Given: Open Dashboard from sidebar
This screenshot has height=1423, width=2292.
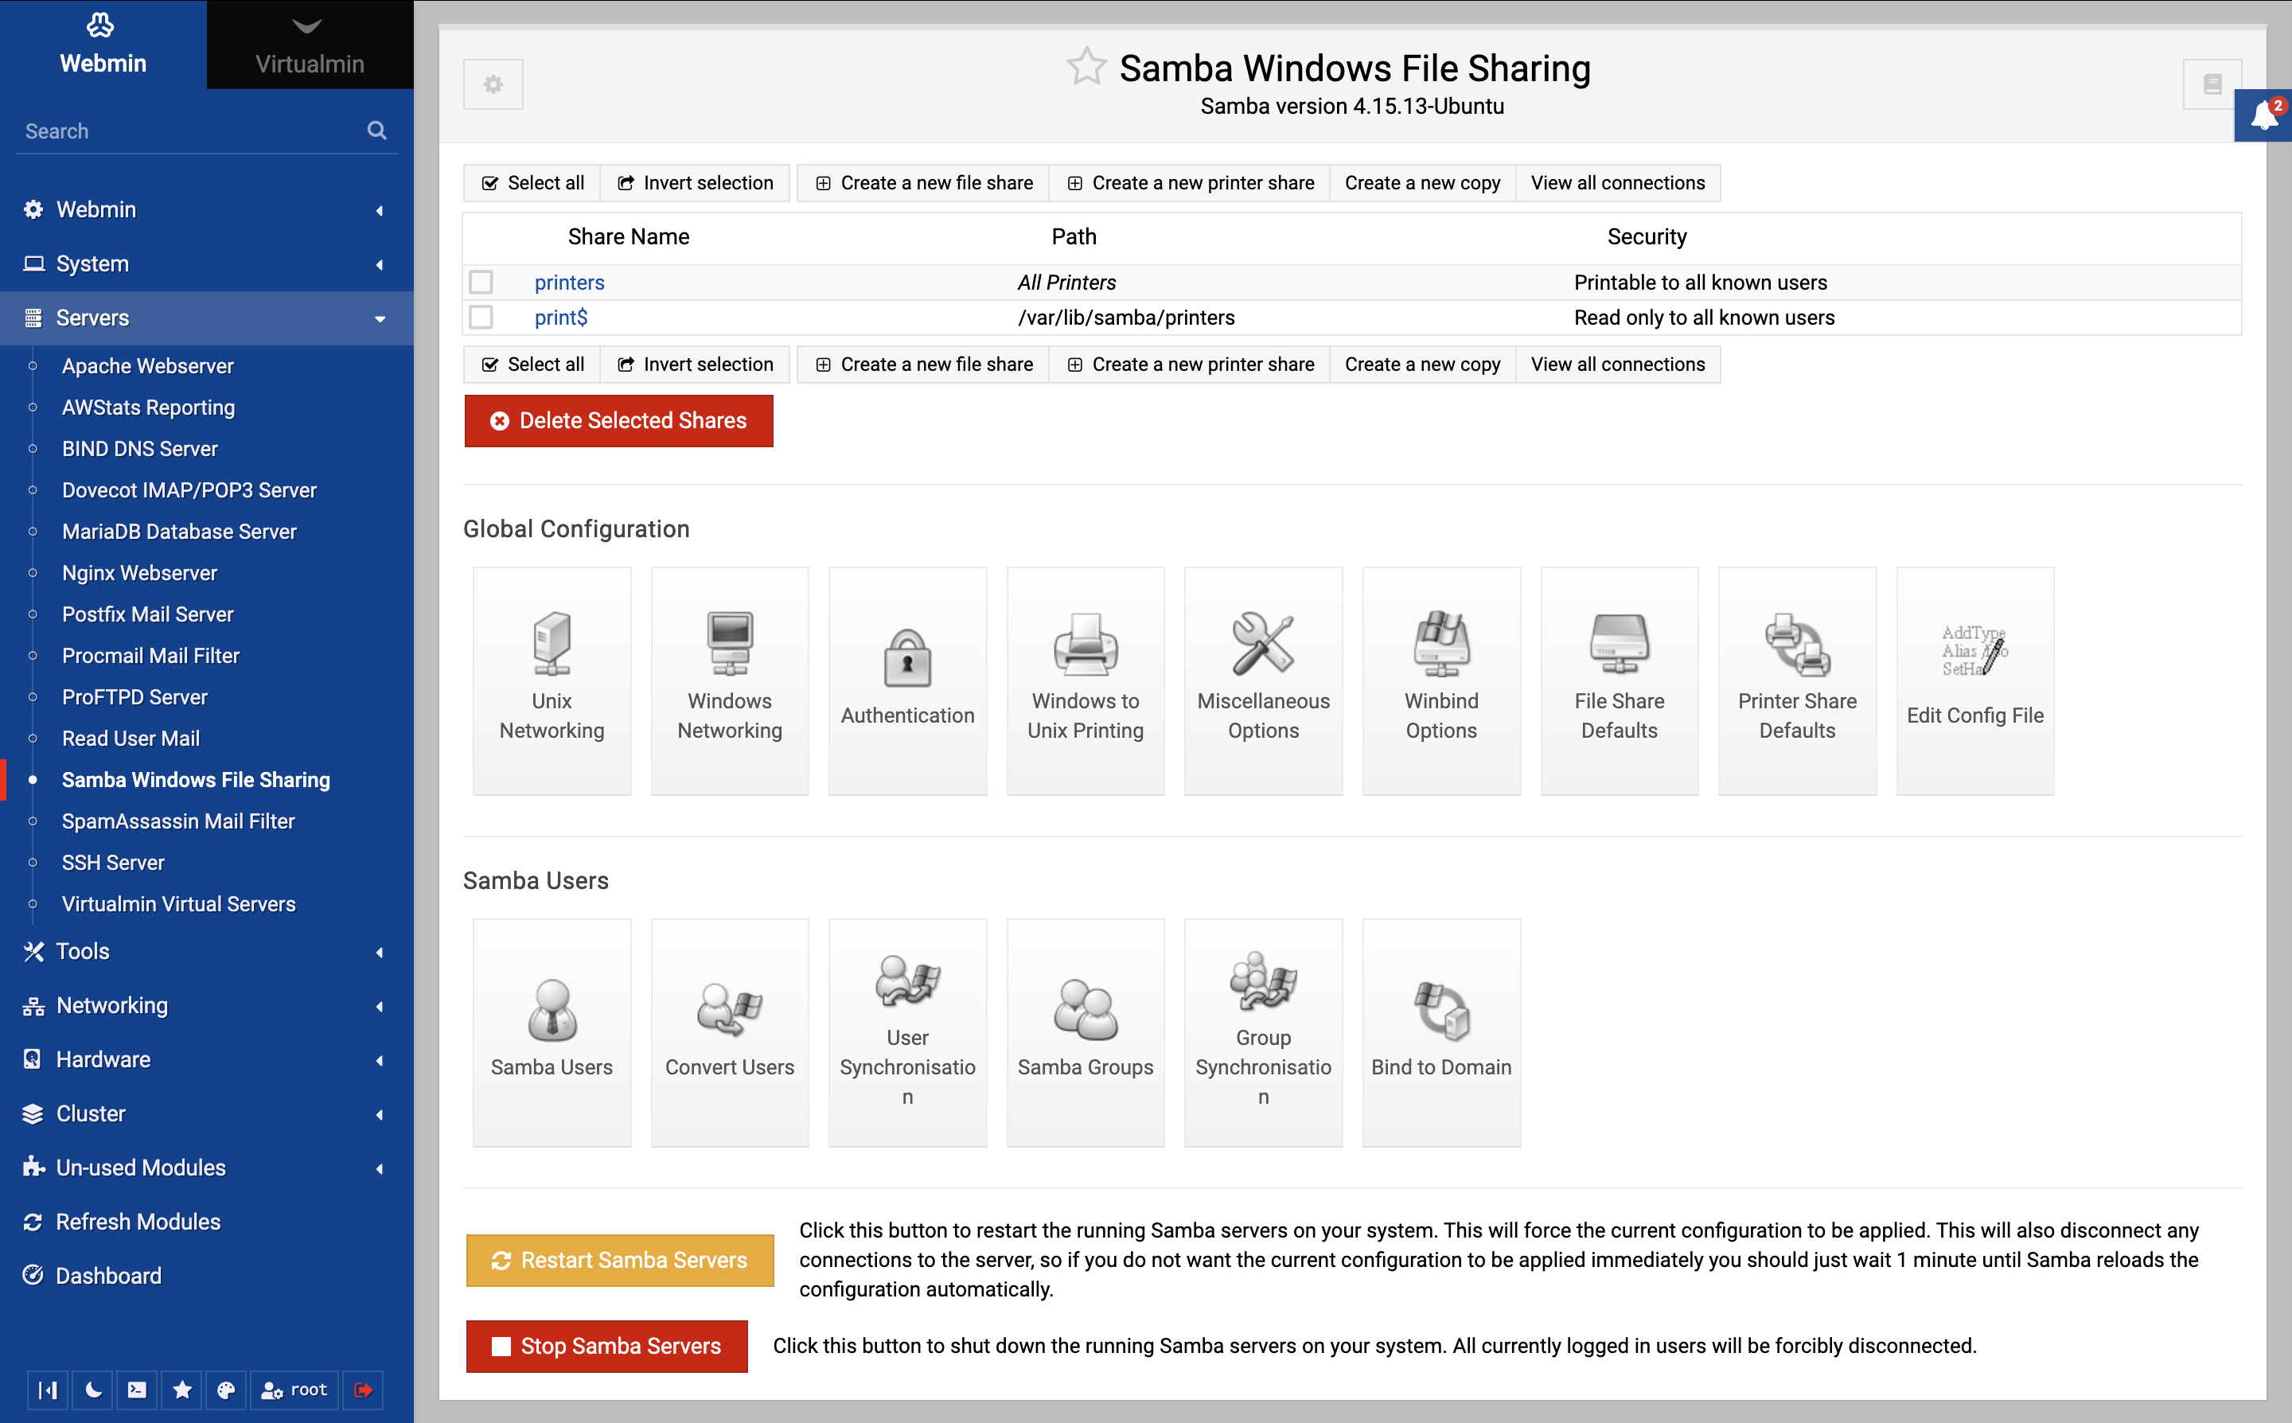Looking at the screenshot, I should (x=108, y=1275).
